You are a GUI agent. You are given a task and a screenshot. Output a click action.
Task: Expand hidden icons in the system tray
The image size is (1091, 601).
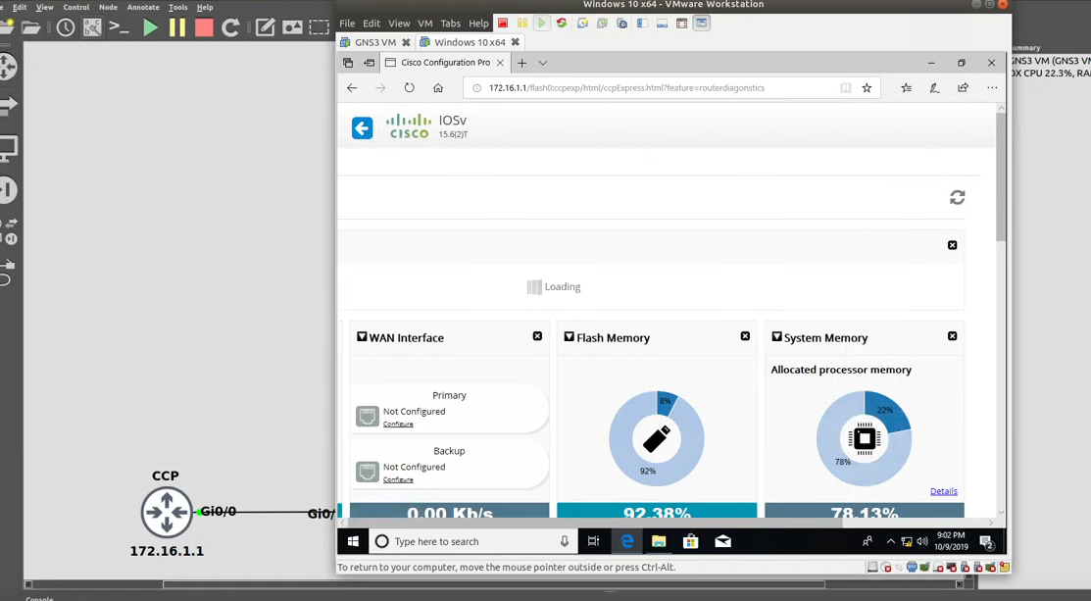coord(891,540)
